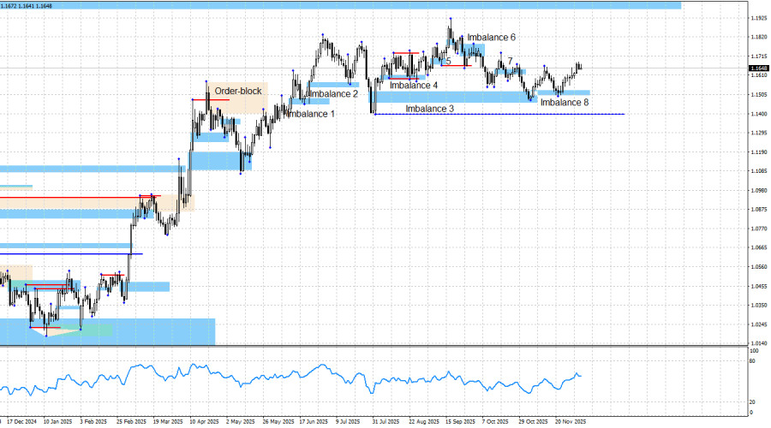This screenshot has height=428, width=771.
Task: Click the 20 Nov 2025 date label
Action: click(571, 422)
